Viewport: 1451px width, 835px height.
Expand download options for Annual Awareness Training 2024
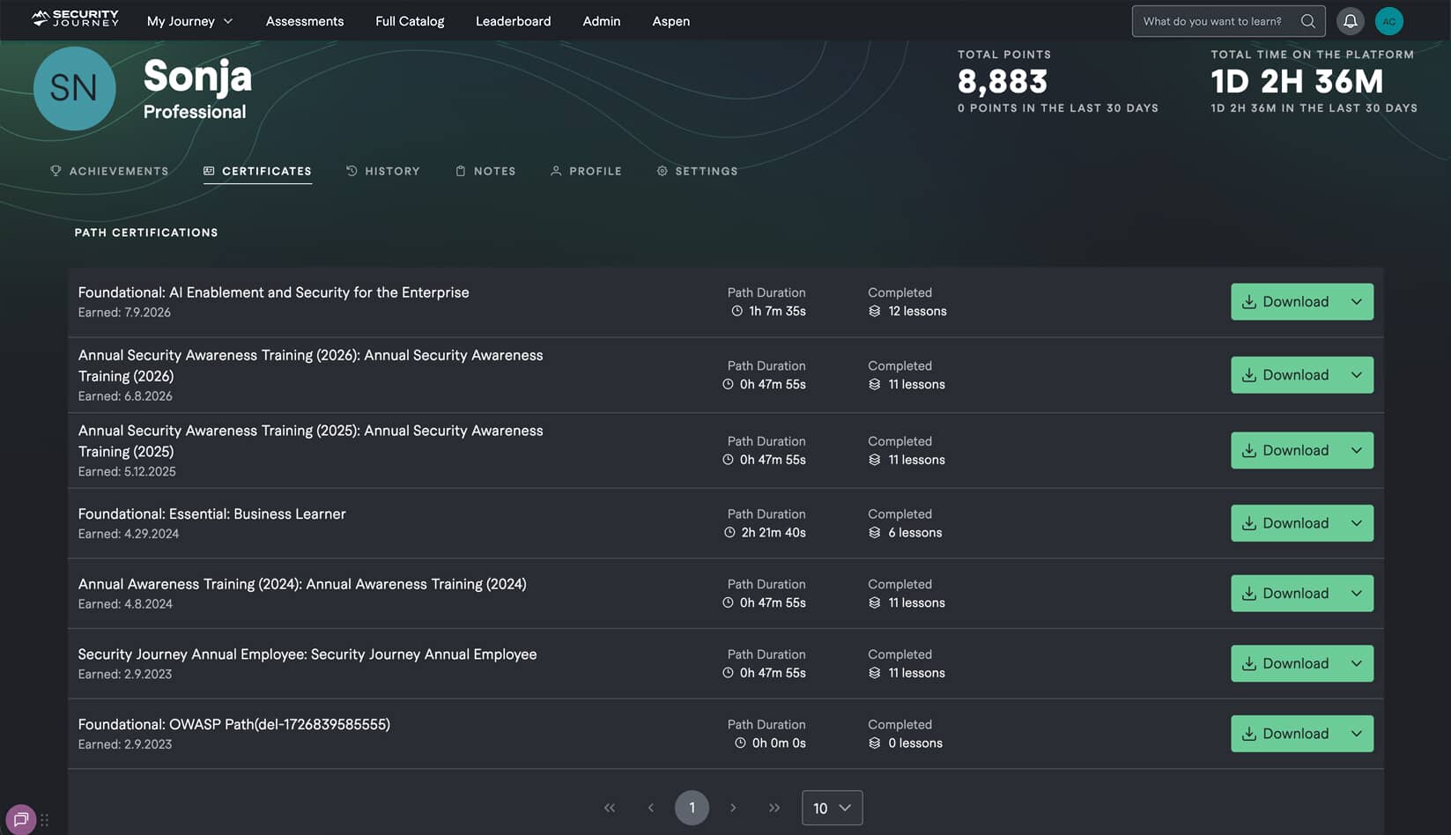pyautogui.click(x=1357, y=594)
